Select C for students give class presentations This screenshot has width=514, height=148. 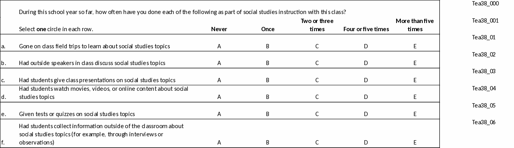(317, 80)
